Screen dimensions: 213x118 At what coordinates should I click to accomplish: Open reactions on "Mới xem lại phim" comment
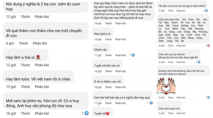86,113
